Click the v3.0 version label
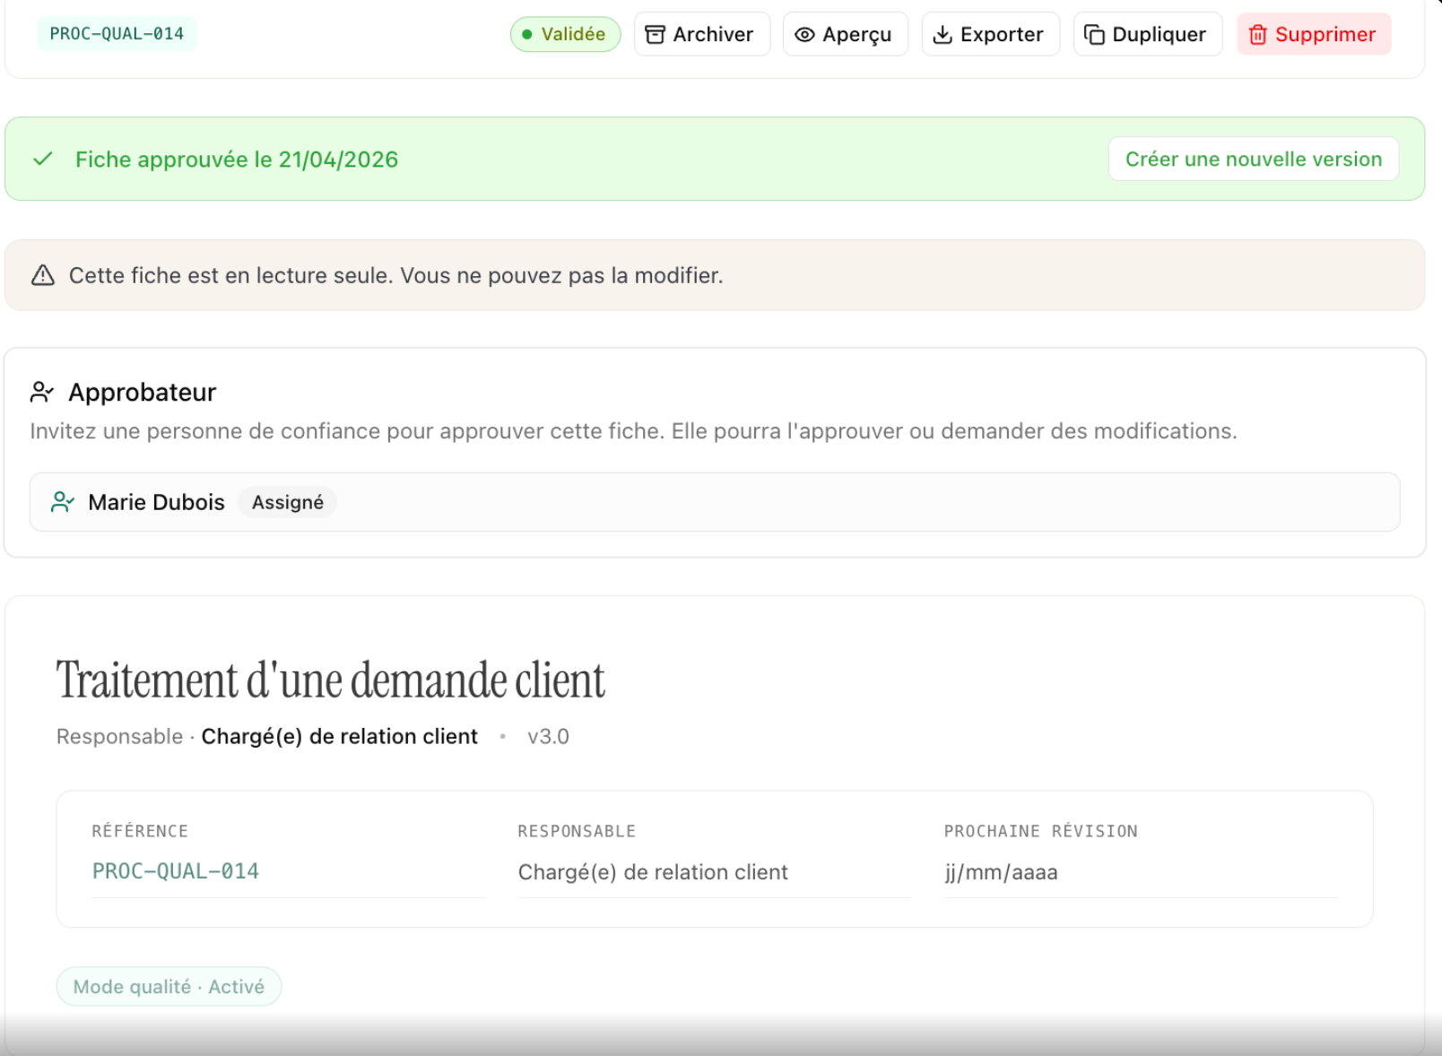The height and width of the screenshot is (1056, 1442). [x=548, y=737]
